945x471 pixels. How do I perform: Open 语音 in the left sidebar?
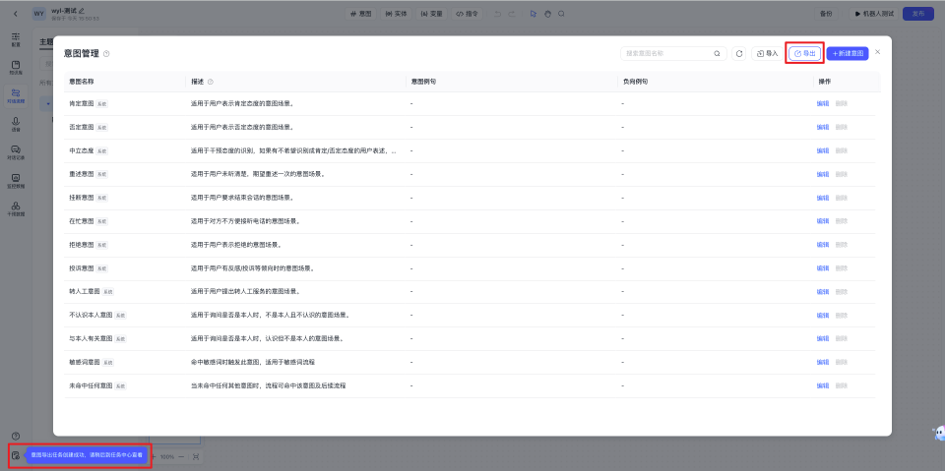point(16,124)
